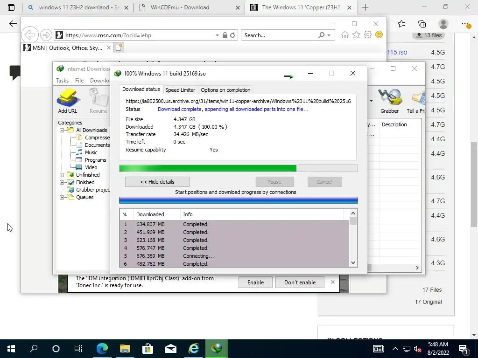Click the 13 files download button
The image size is (478, 358).
click(x=429, y=35)
